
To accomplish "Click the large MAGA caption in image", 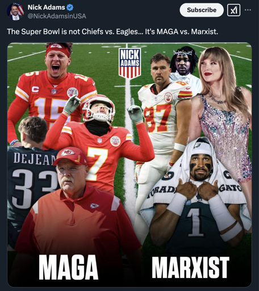I will click(x=68, y=267).
